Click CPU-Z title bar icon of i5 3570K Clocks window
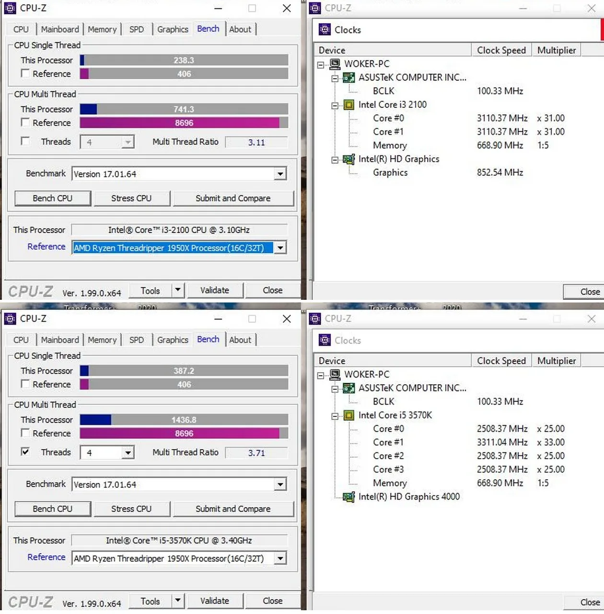Image resolution: width=604 pixels, height=614 pixels. [315, 319]
